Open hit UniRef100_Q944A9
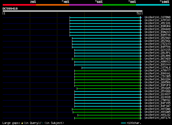The image size is (172, 125). [x=157, y=29]
